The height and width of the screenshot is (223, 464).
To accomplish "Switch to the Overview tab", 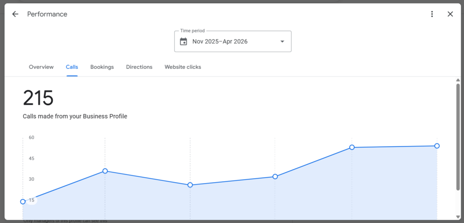I will coord(41,67).
